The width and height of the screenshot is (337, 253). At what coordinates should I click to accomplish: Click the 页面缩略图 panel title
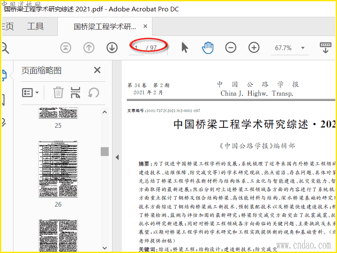click(41, 70)
